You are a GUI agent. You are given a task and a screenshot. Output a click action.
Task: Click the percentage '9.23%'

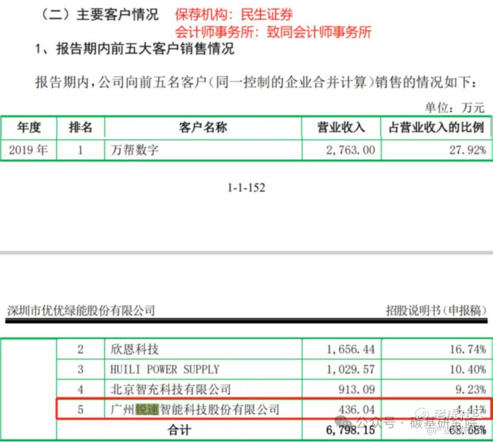point(470,390)
